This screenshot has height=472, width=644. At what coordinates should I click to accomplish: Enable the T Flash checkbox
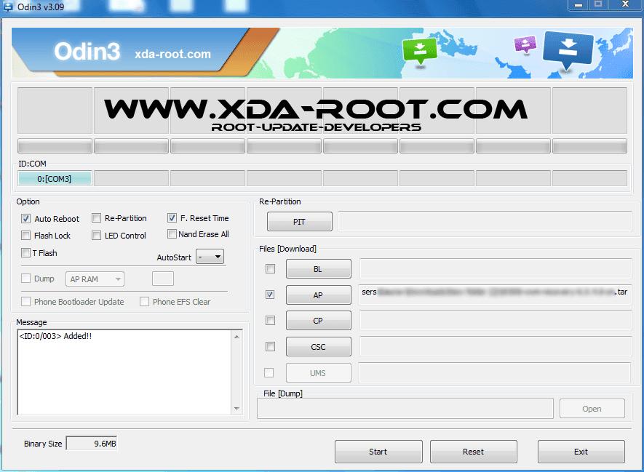click(x=26, y=253)
